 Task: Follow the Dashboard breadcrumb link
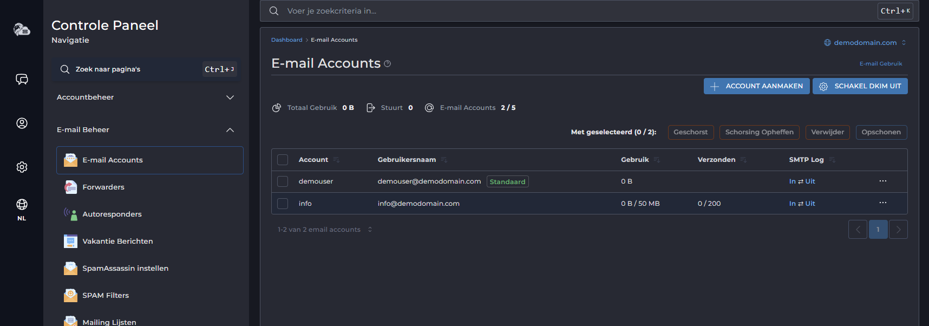tap(287, 40)
